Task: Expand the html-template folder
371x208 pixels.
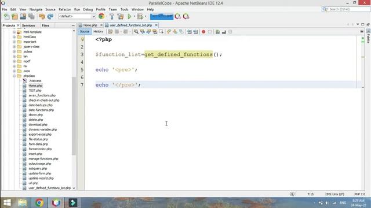Action: click(14, 32)
